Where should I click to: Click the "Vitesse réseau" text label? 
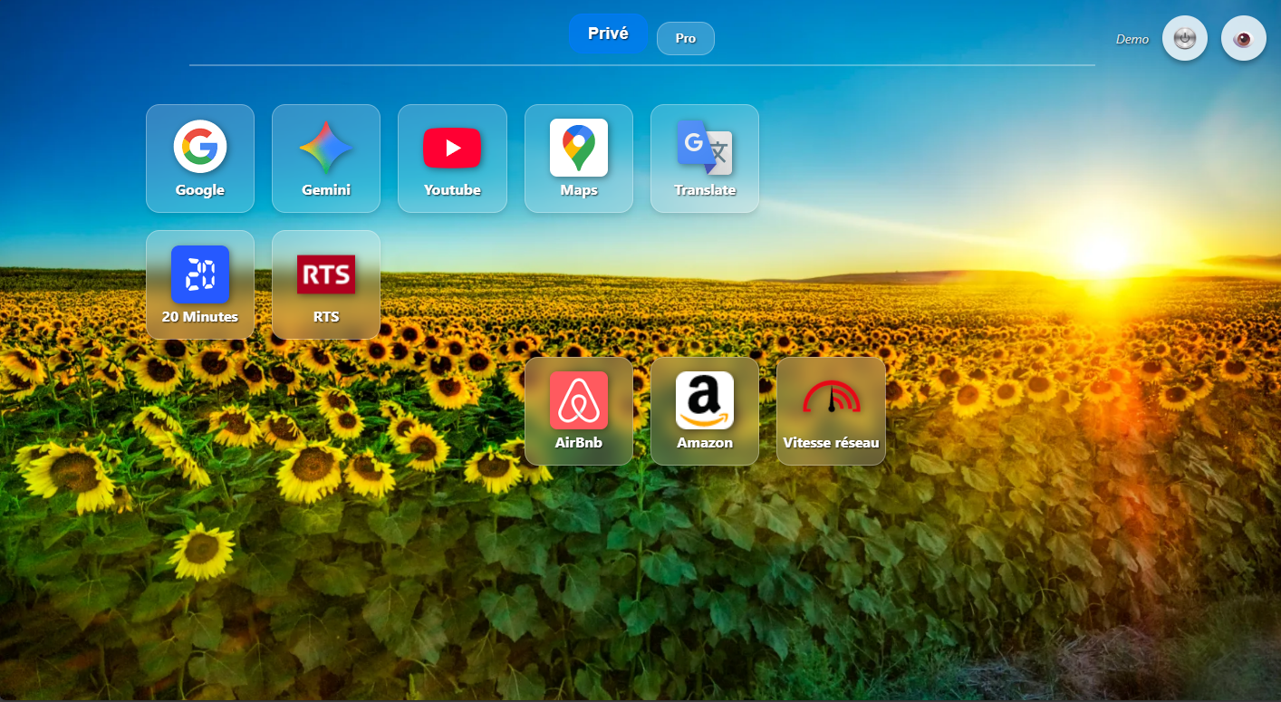point(831,443)
